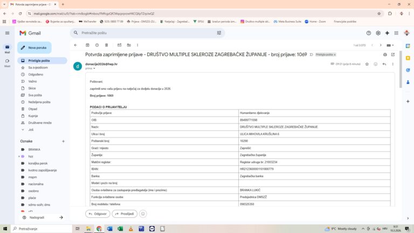The height and width of the screenshot is (233, 414).
Task: Delete this email with the trash icon
Action: click(107, 45)
